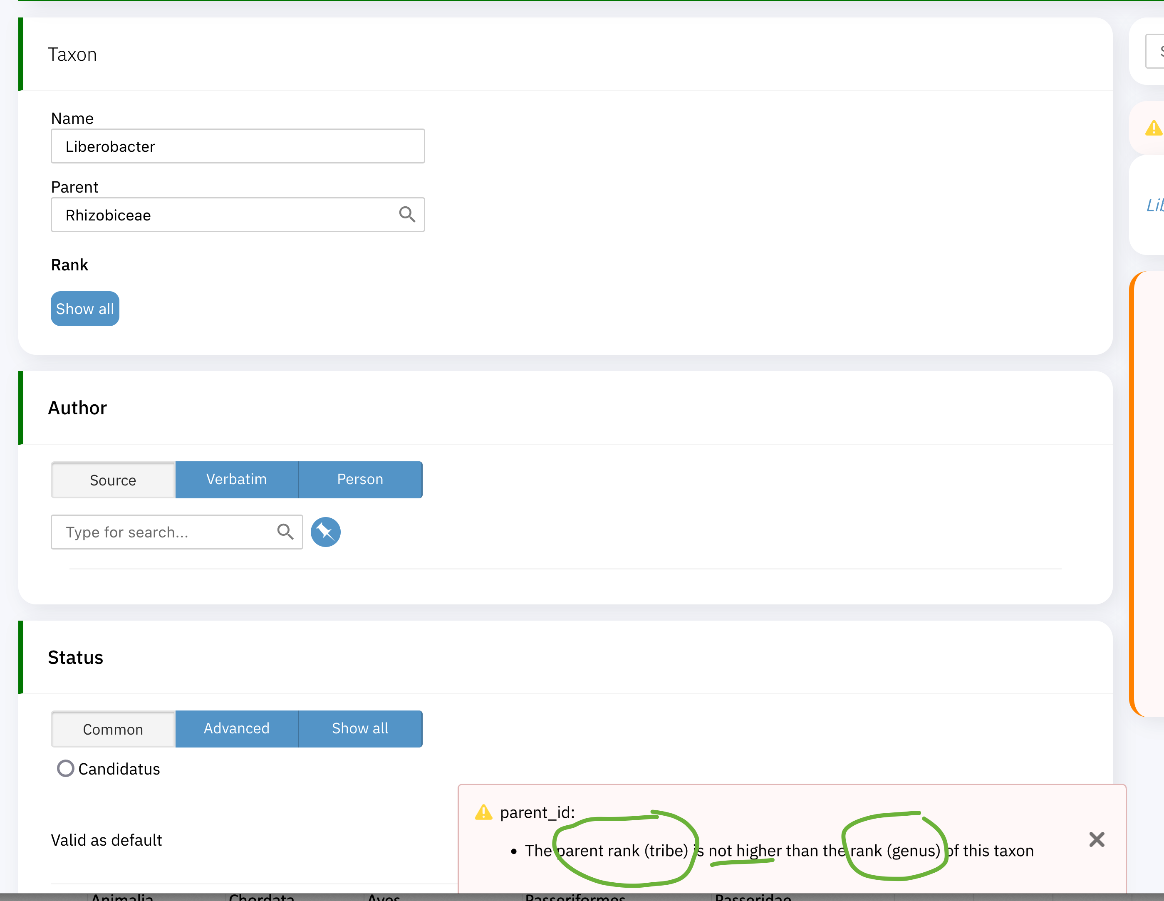Screen dimensions: 1164x901
Task: Click the Parent field showing Rhizobiceae
Action: click(213, 214)
